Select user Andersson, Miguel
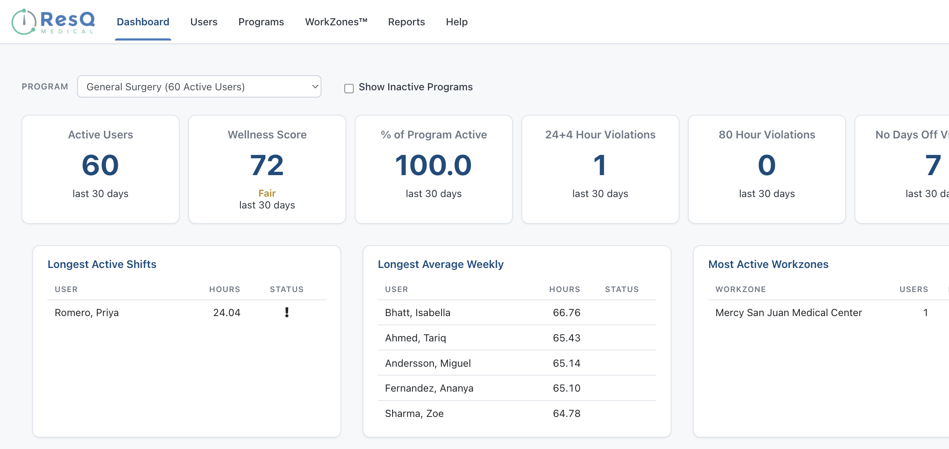Screen dimensions: 949x449 pos(428,363)
